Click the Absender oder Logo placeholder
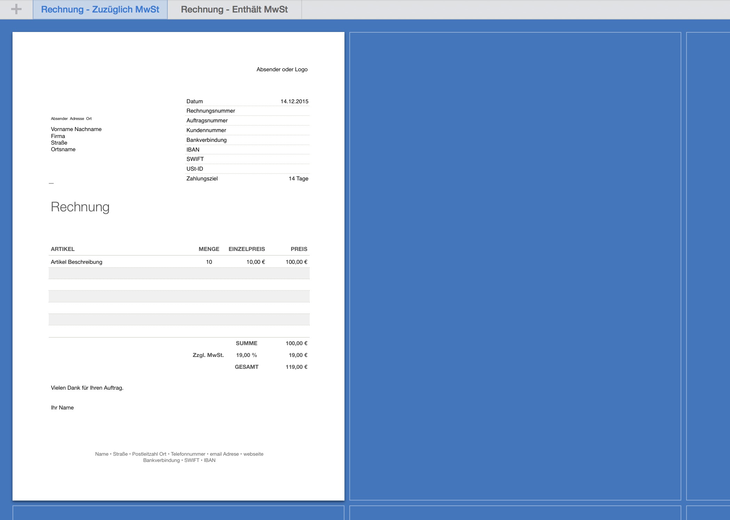The width and height of the screenshot is (730, 520). (282, 70)
